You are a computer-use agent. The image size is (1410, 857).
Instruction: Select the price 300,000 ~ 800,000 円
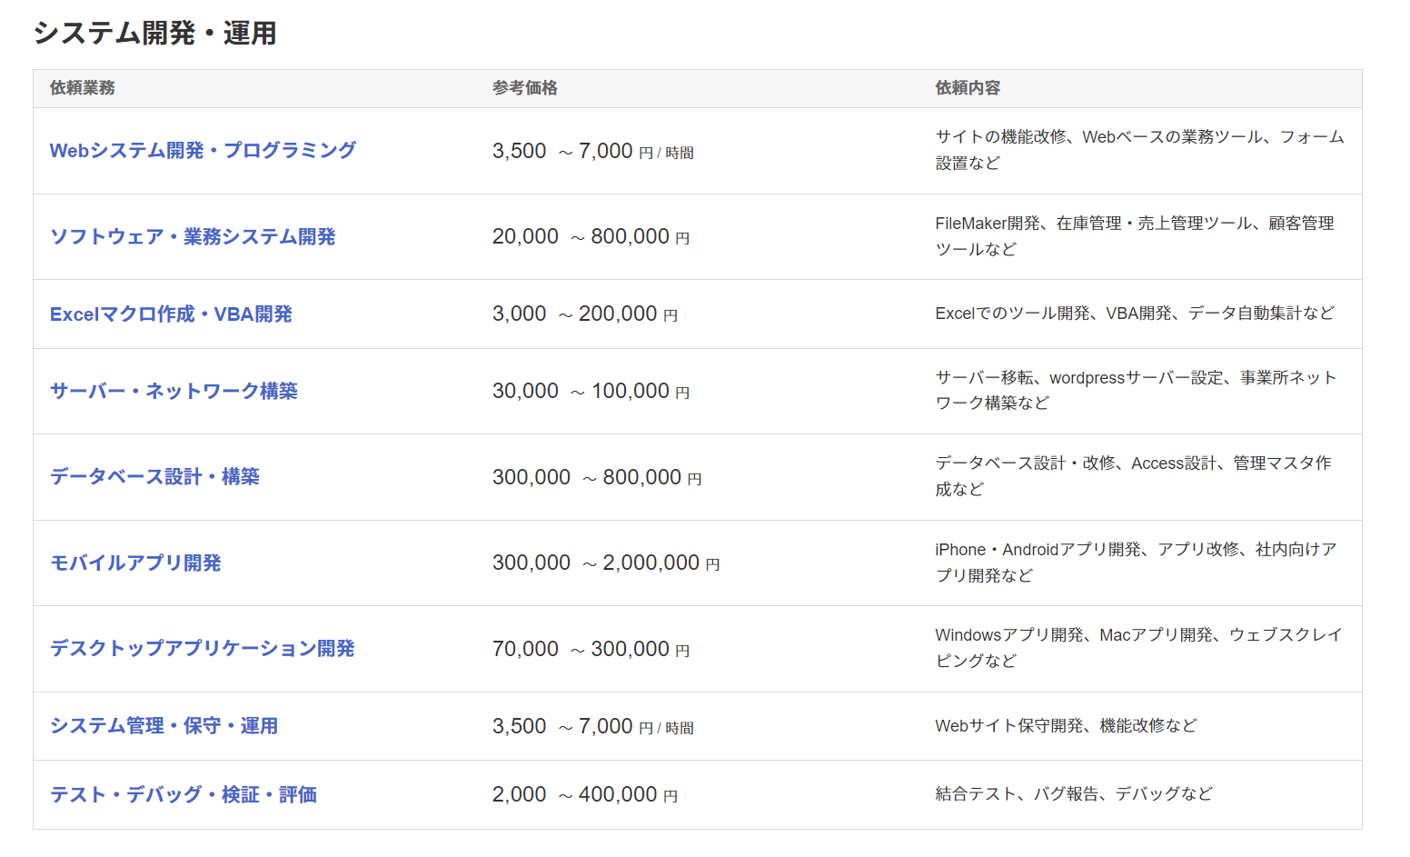pos(597,477)
